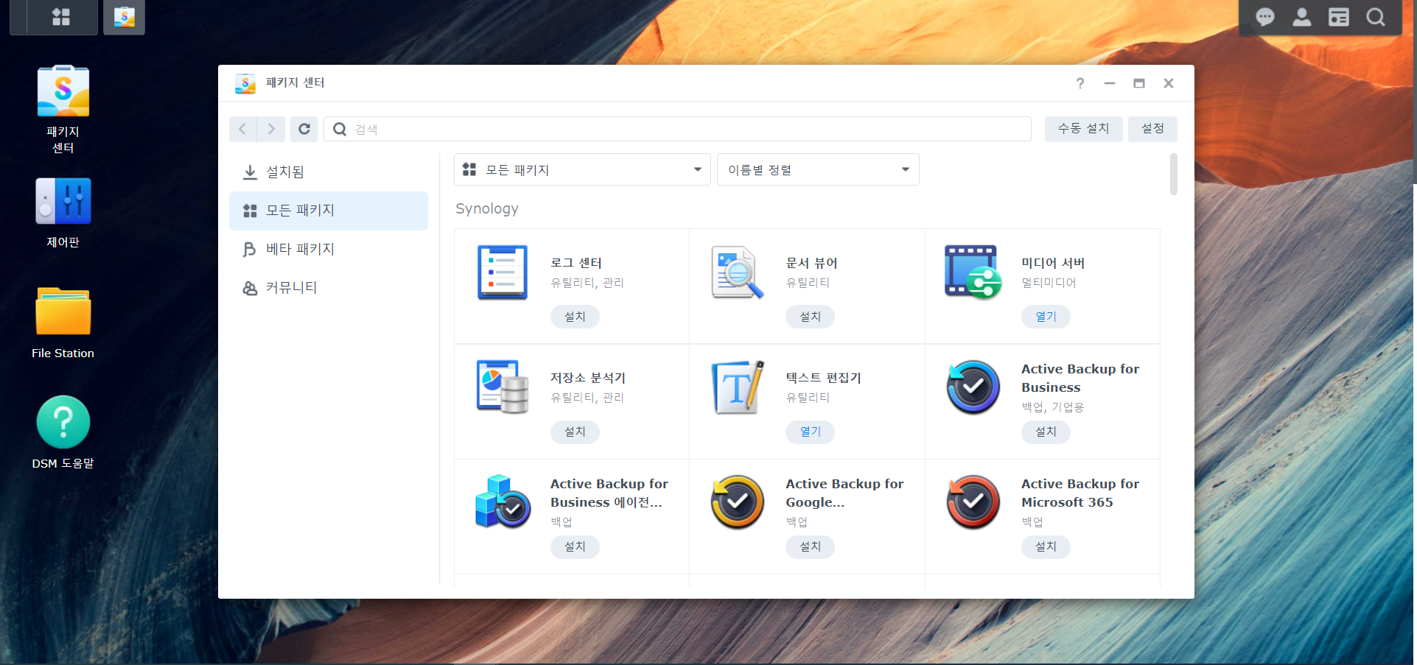1417x665 pixels.
Task: Minimize the 패키지 센터 window
Action: 1110,83
